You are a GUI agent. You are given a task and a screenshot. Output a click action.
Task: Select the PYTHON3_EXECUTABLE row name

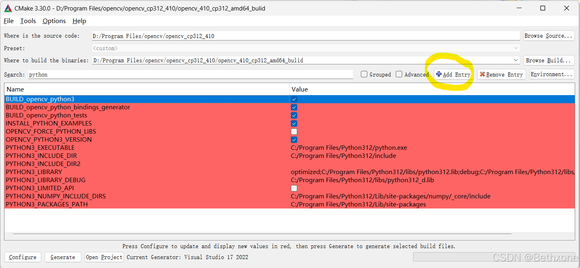pos(40,148)
